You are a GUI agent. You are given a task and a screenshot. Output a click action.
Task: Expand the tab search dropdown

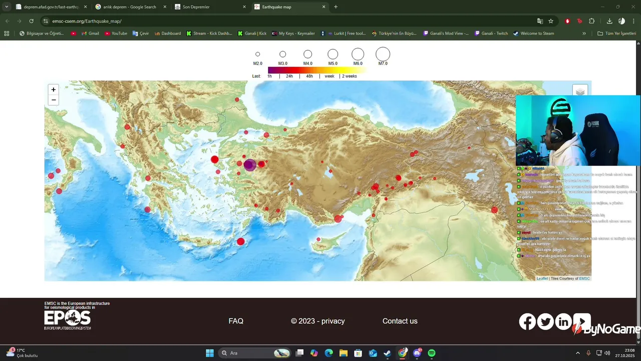[7, 7]
